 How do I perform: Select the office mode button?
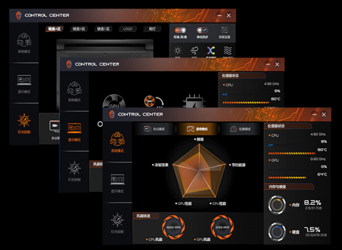pos(155,129)
